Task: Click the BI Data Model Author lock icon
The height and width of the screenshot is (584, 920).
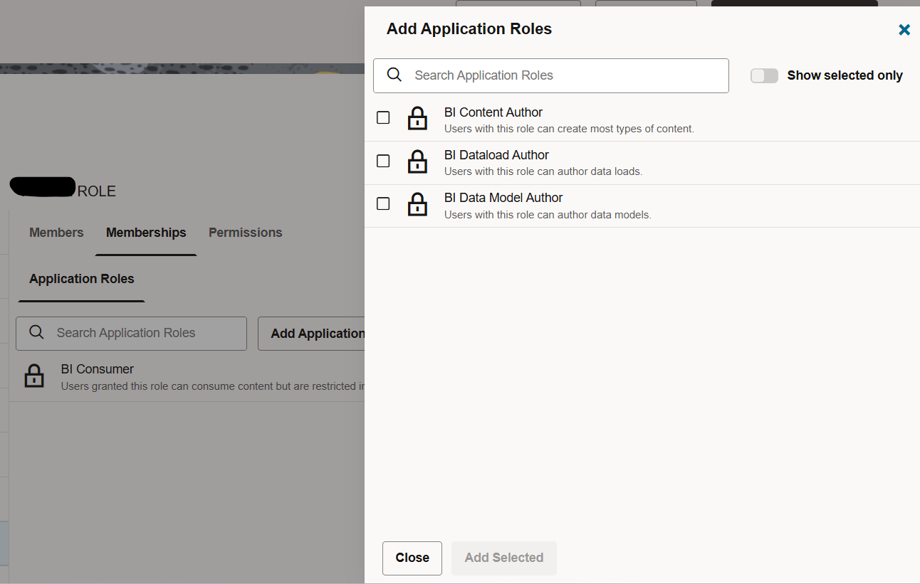Action: (x=417, y=204)
